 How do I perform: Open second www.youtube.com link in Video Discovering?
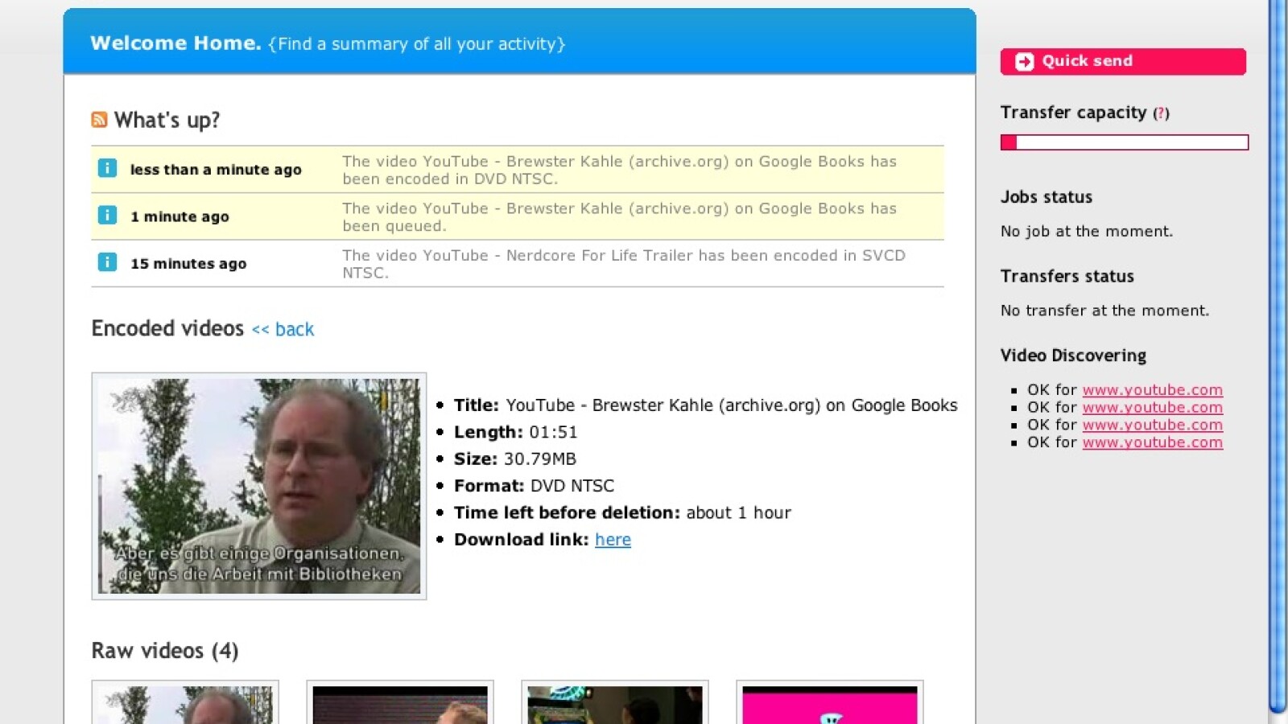coord(1152,408)
